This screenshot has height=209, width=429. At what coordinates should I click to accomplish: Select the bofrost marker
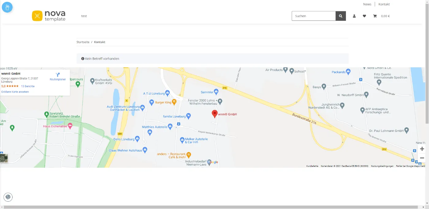(292, 71)
